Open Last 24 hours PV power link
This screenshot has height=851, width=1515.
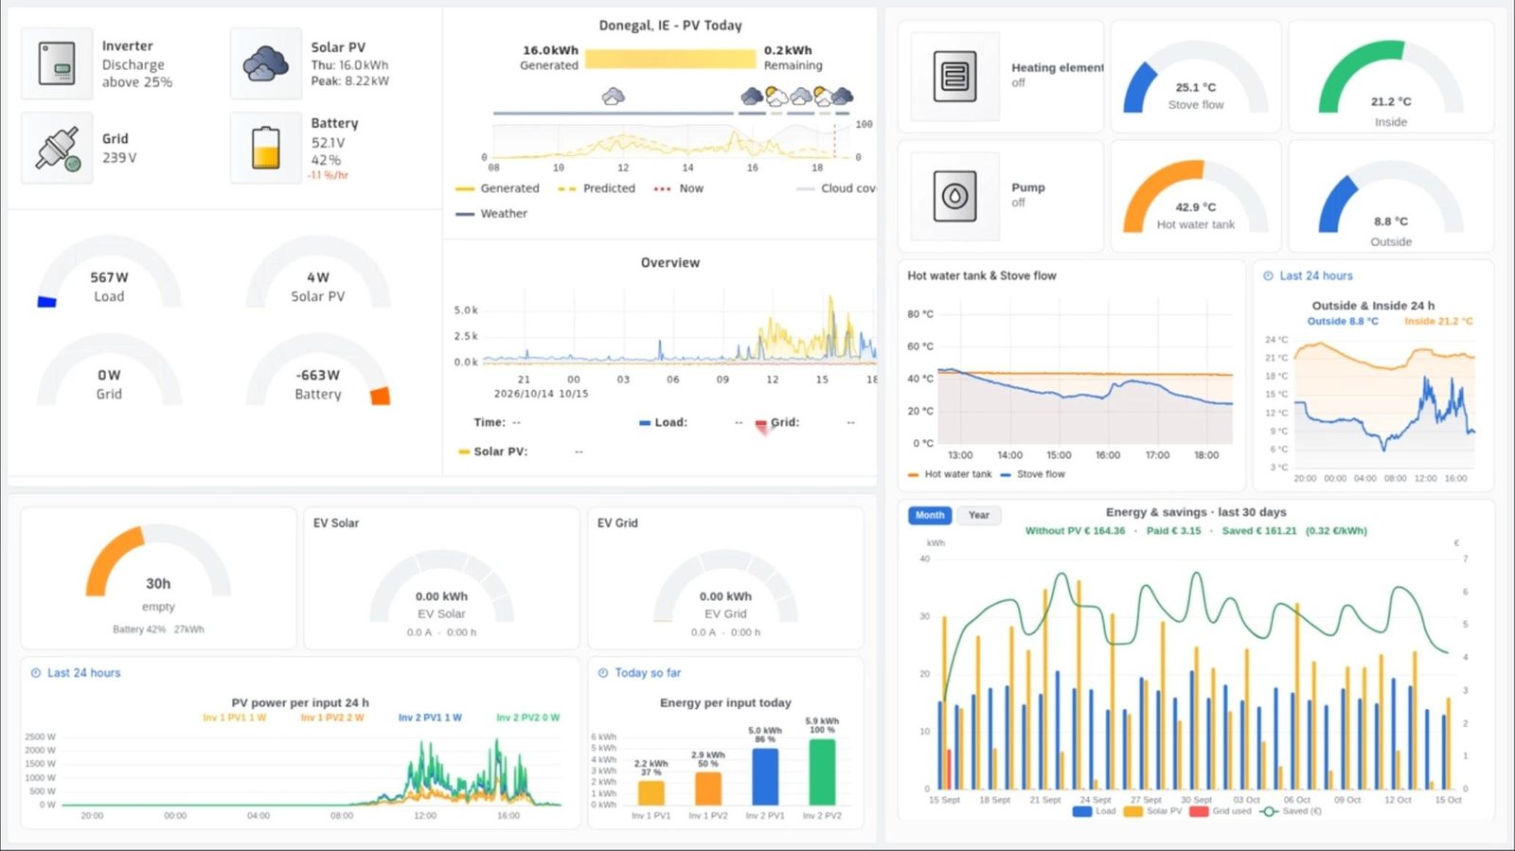tap(84, 673)
